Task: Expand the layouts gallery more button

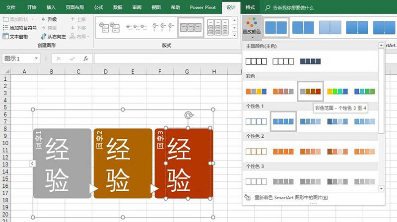Action: [x=235, y=35]
